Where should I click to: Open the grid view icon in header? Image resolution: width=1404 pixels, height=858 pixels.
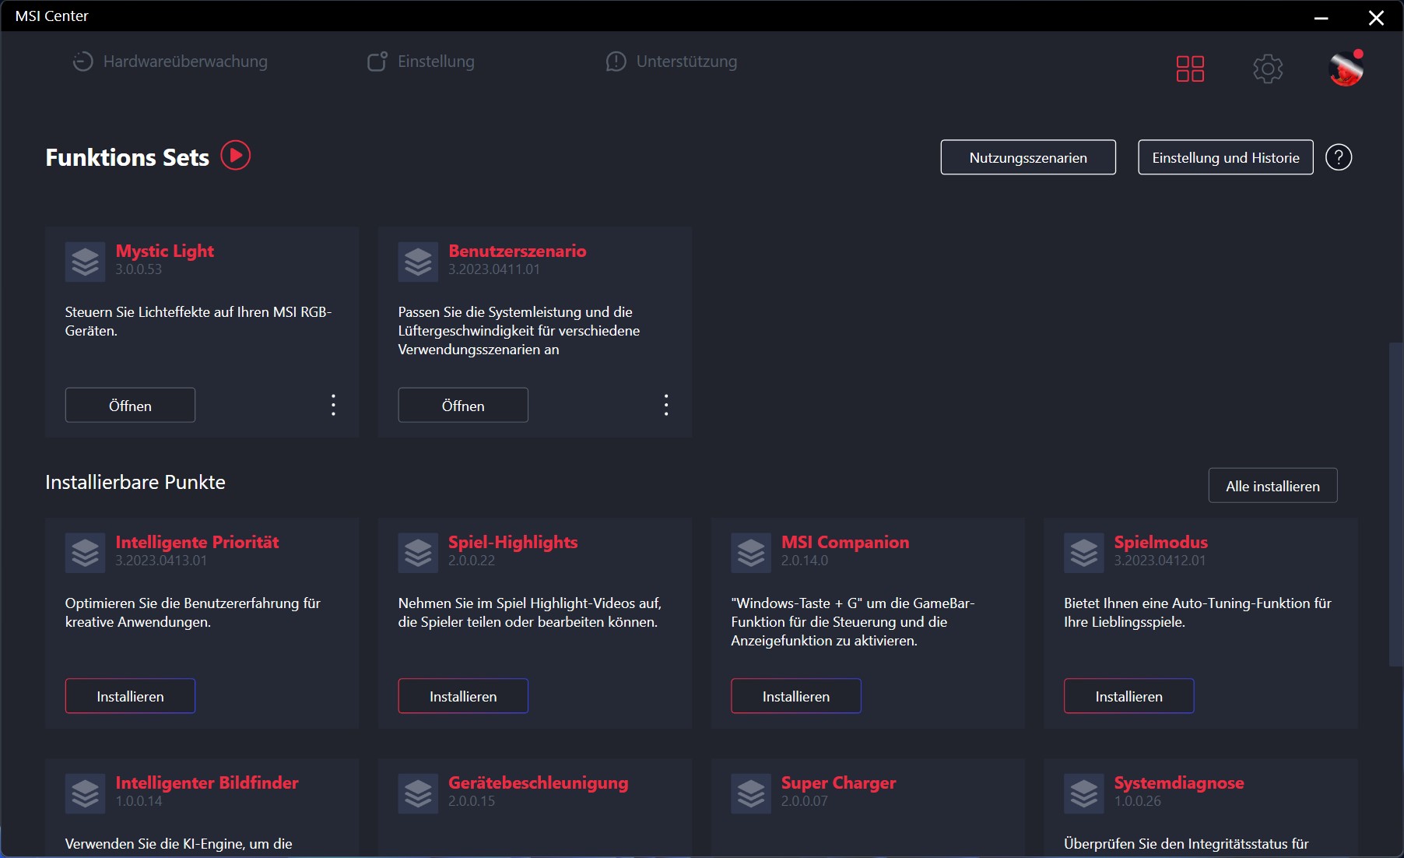[x=1189, y=69]
